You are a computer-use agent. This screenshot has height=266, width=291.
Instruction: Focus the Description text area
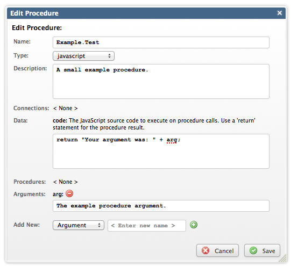[161, 81]
